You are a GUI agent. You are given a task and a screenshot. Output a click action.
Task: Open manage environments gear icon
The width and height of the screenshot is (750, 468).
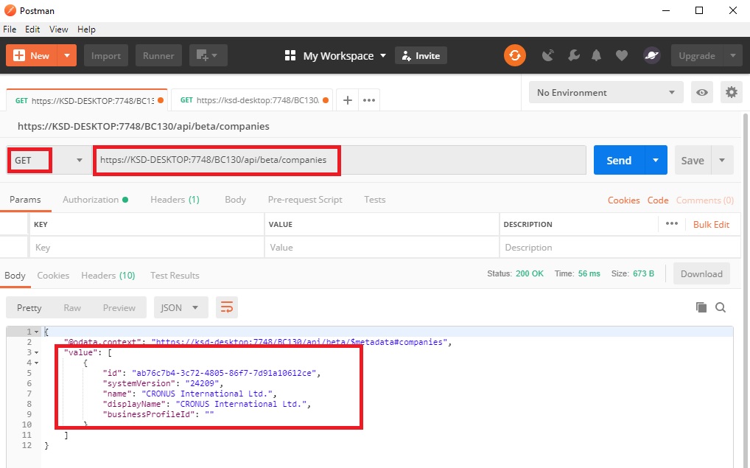(x=731, y=92)
